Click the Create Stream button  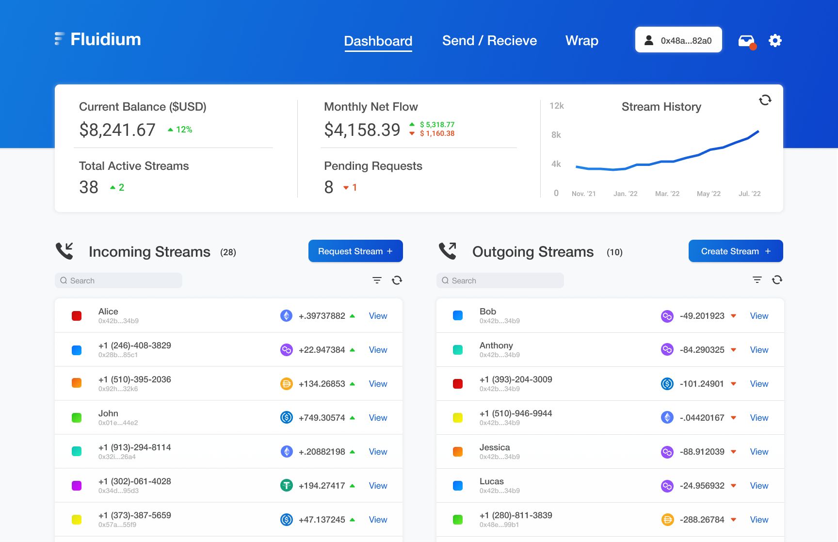coord(736,251)
